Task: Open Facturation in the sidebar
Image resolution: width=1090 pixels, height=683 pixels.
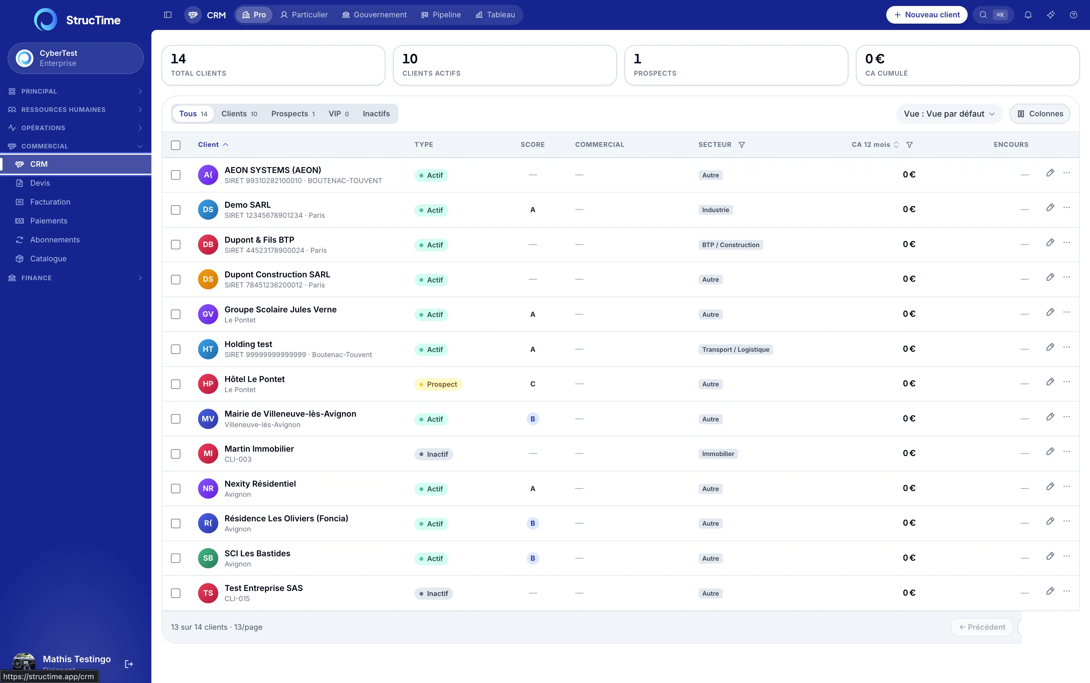Action: (75, 202)
